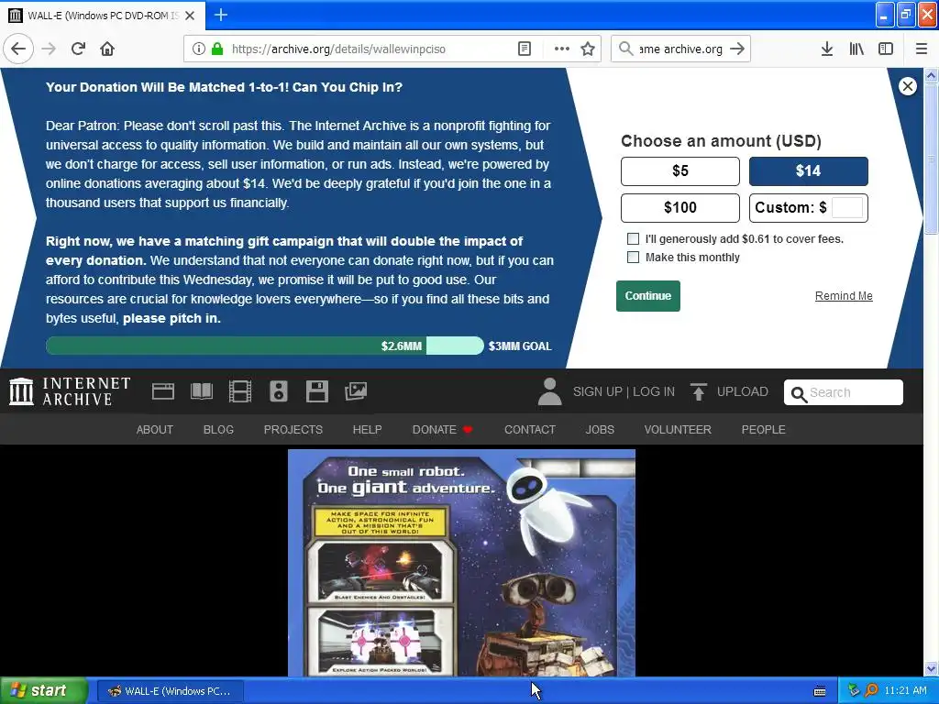Viewport: 939px width, 704px height.
Task: Toggle the browser sidebar
Action: (886, 49)
